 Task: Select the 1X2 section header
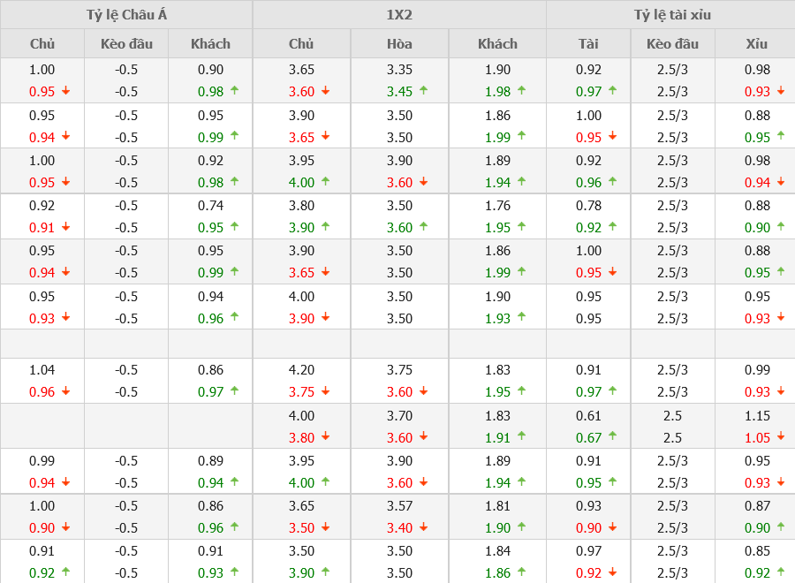[399, 15]
